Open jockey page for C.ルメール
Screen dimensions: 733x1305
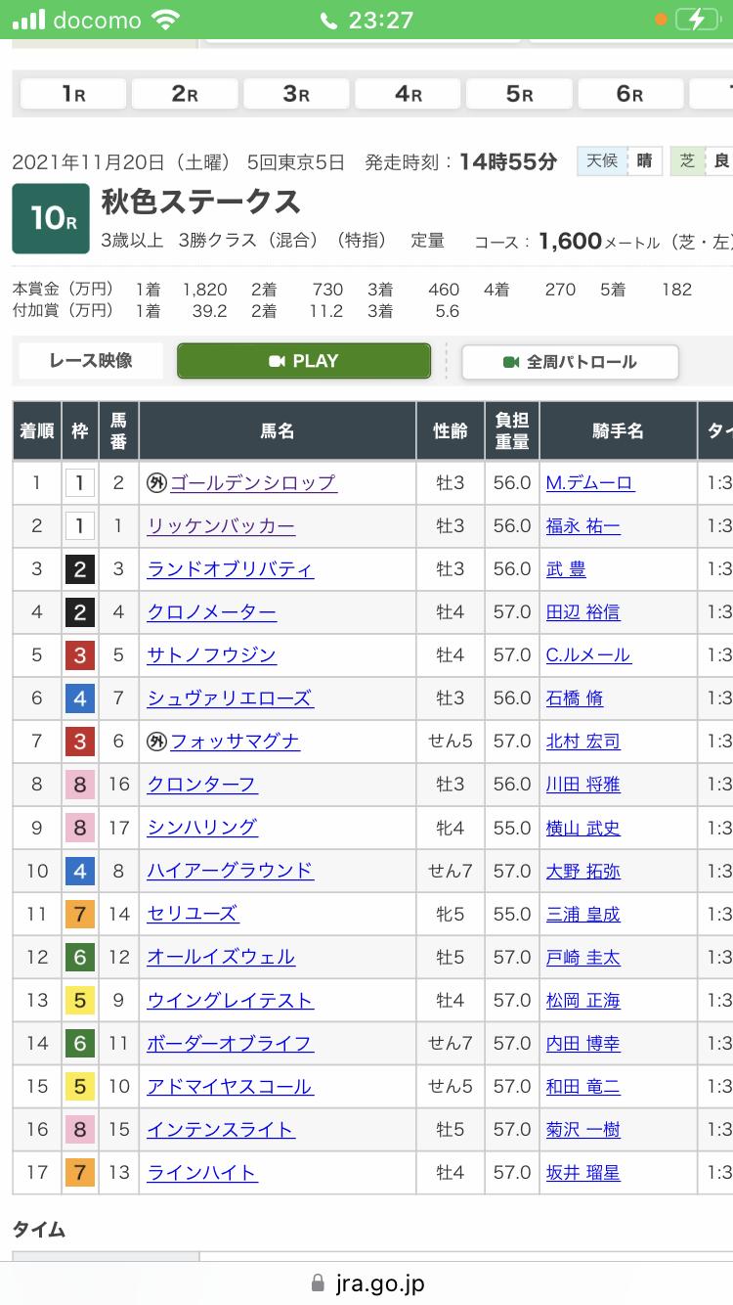point(588,655)
